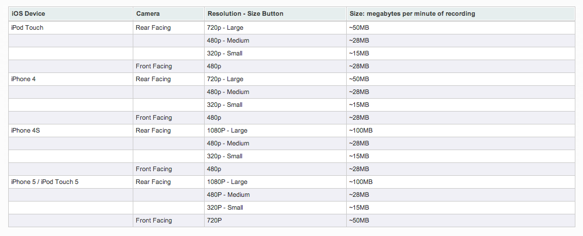Click the uppercase "320P - Small" cell
Screen dimensions: 583x236
pos(225,207)
